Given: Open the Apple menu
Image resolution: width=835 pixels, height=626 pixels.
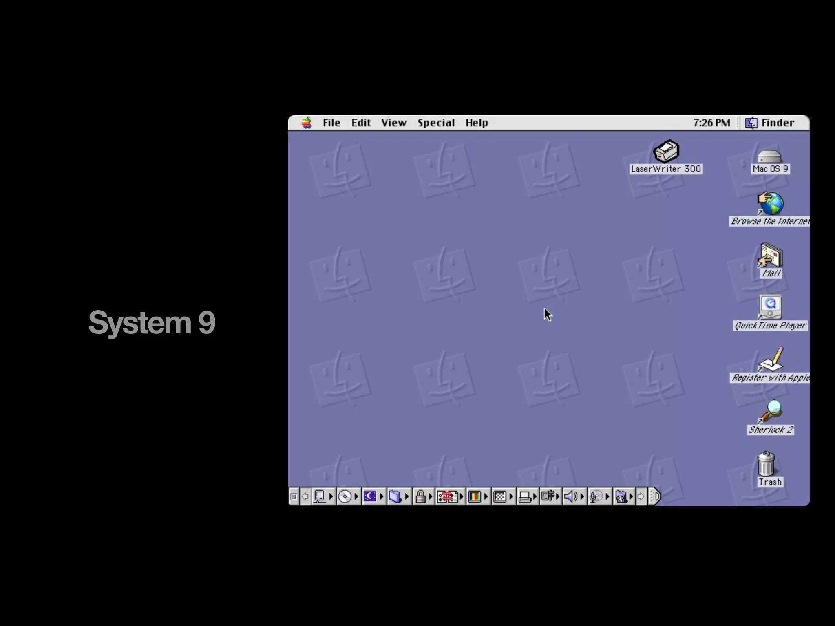Looking at the screenshot, I should [x=307, y=123].
